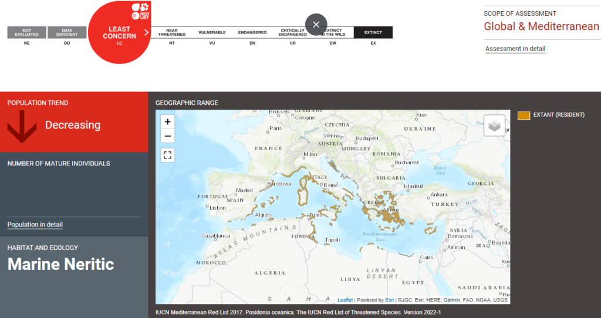Click the Decreasing population trend label
The height and width of the screenshot is (318, 601).
click(x=73, y=125)
